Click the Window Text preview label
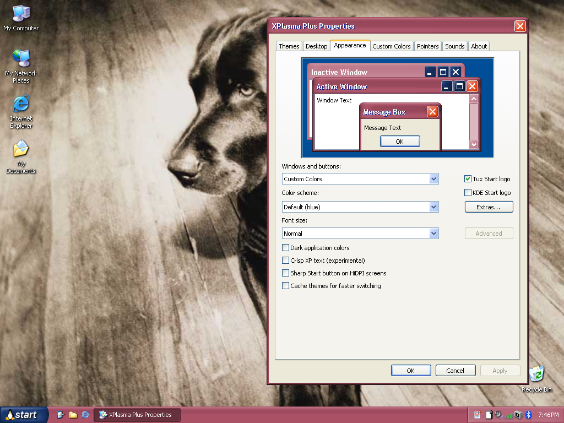 pyautogui.click(x=334, y=100)
